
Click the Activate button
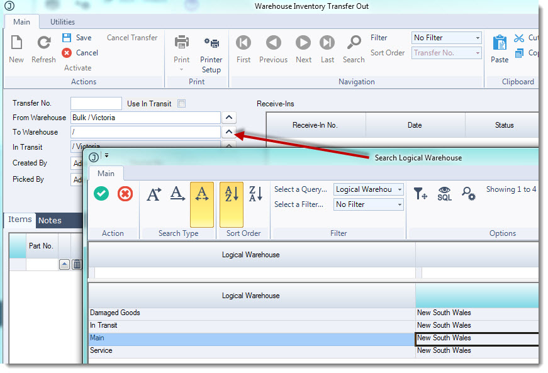pos(77,68)
